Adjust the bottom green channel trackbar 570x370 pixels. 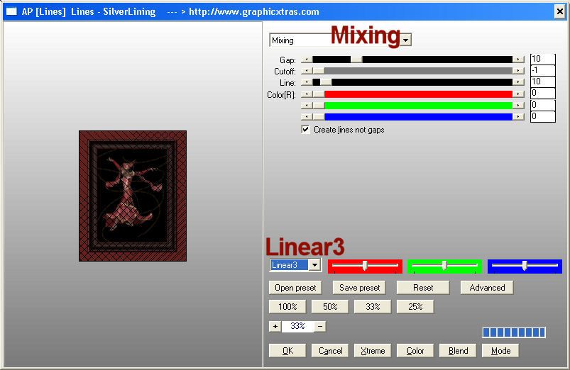click(x=444, y=266)
